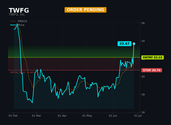Click the 24 price axis value

point(143,41)
